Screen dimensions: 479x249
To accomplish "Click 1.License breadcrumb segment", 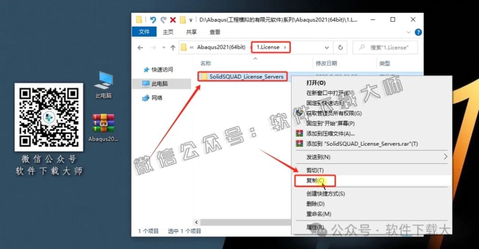I will [268, 47].
